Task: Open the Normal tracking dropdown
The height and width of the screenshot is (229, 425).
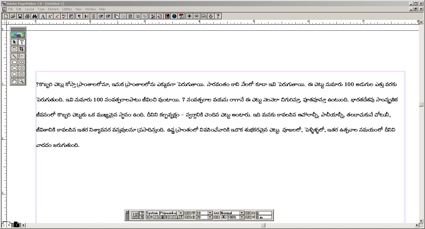Action: pos(242,213)
